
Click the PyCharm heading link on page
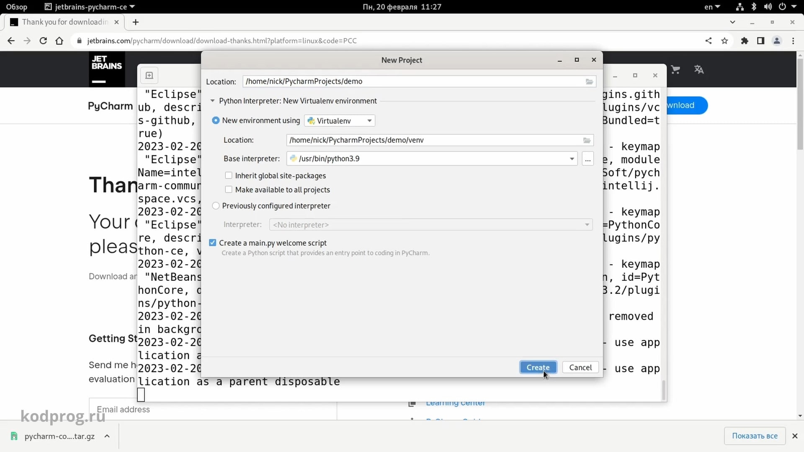[110, 106]
